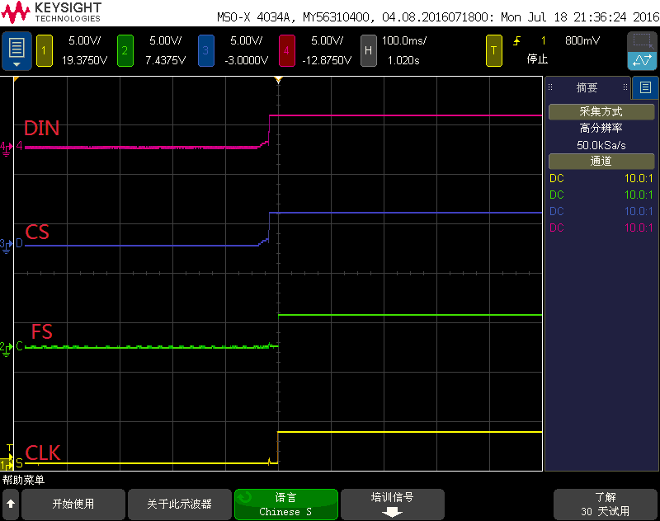Click the CLK waveform label
Image resolution: width=660 pixels, height=521 pixels.
coord(43,453)
